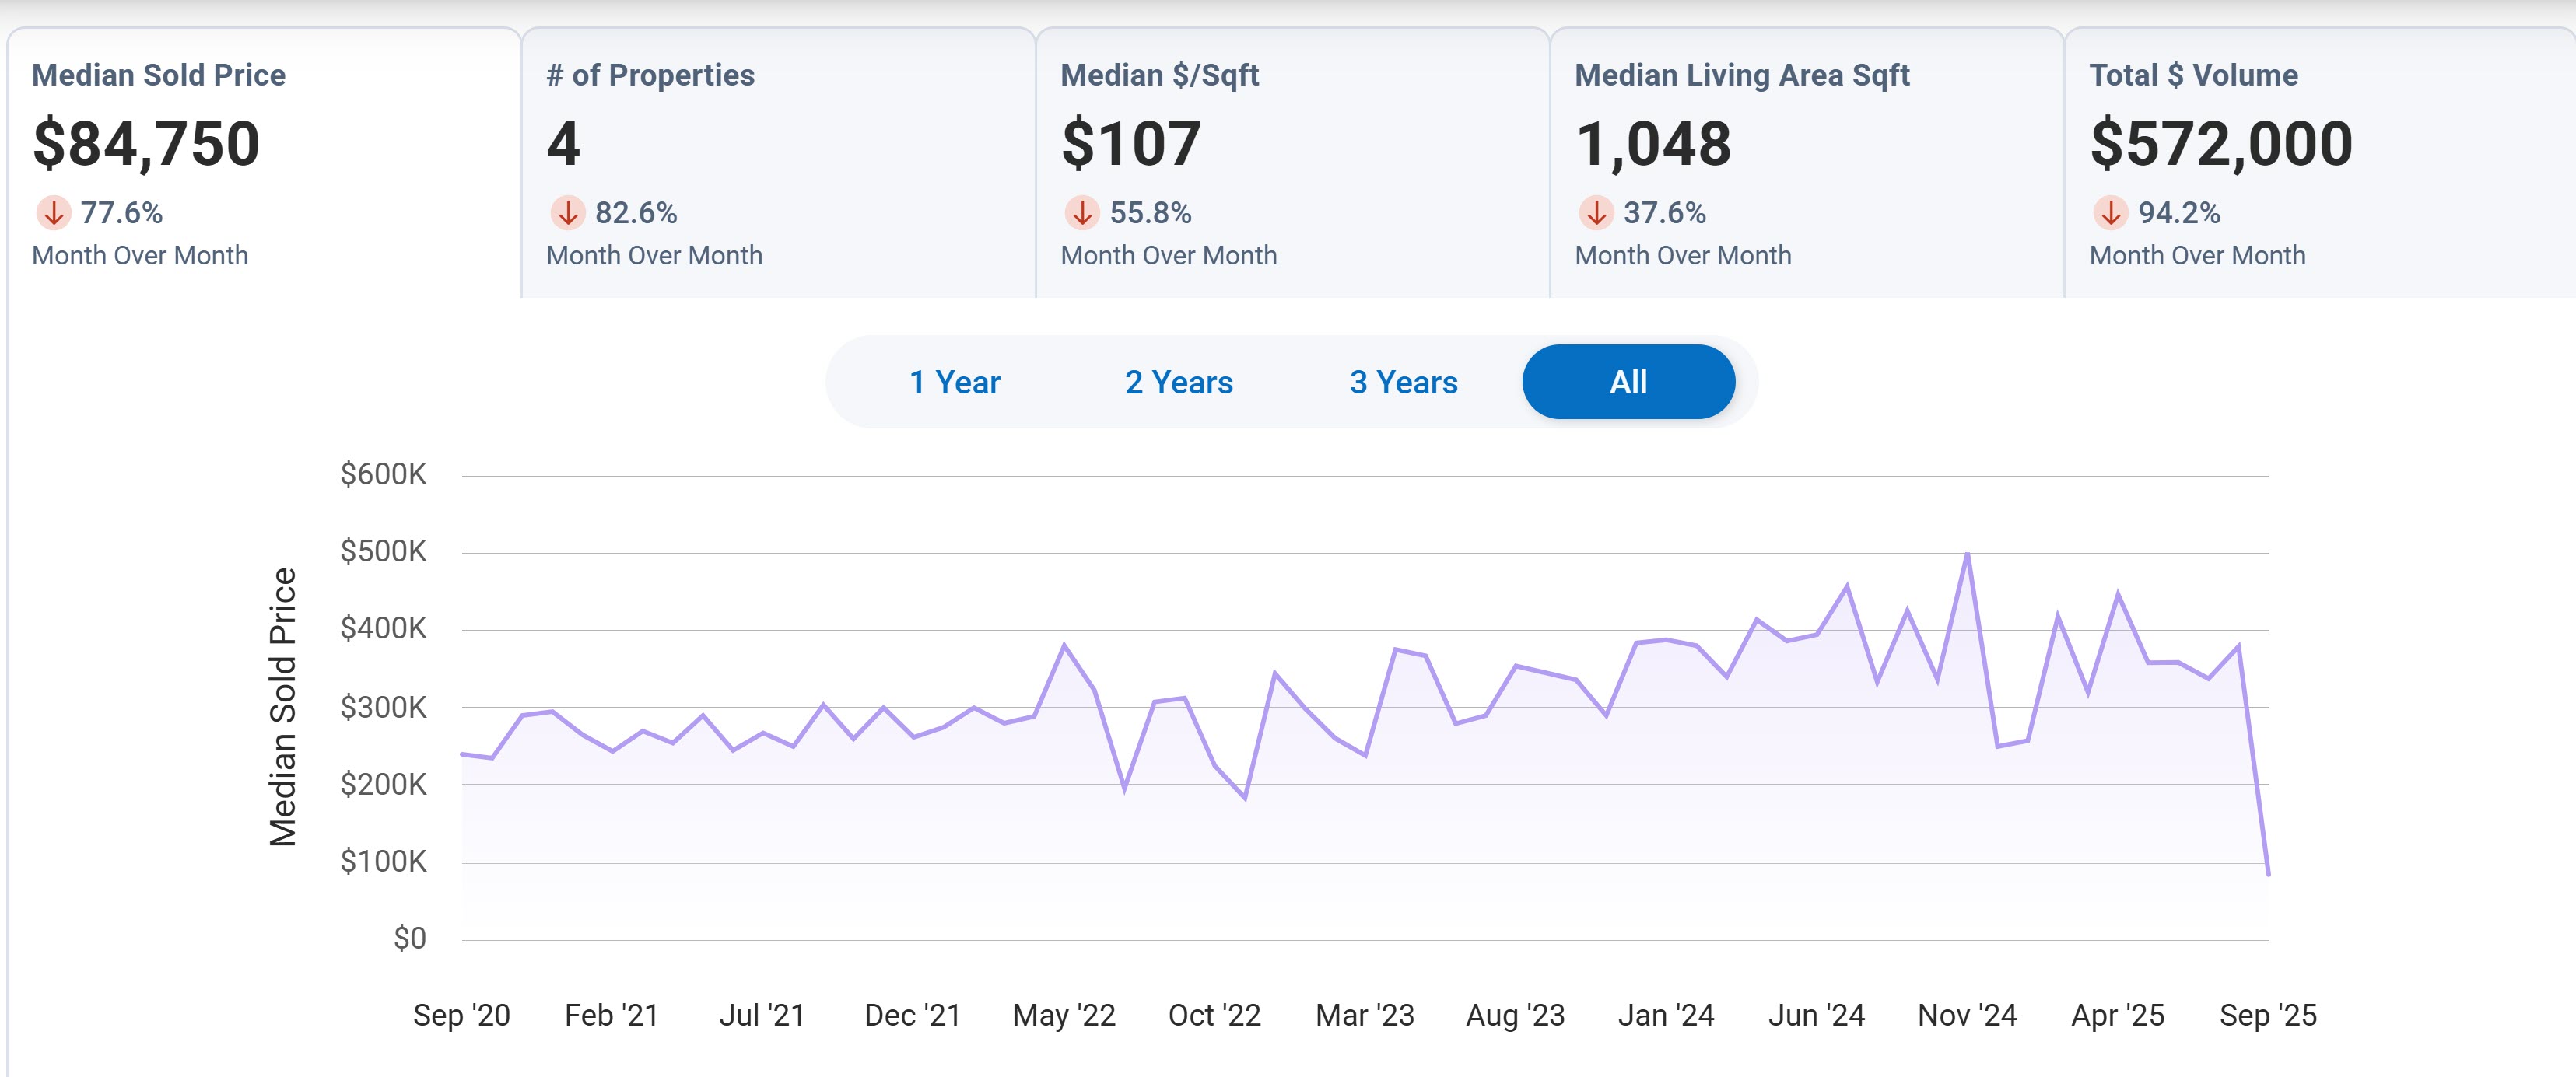Screen dimensions: 2576x1077
Task: Click the Sep '25 final data point
Action: tap(2267, 874)
